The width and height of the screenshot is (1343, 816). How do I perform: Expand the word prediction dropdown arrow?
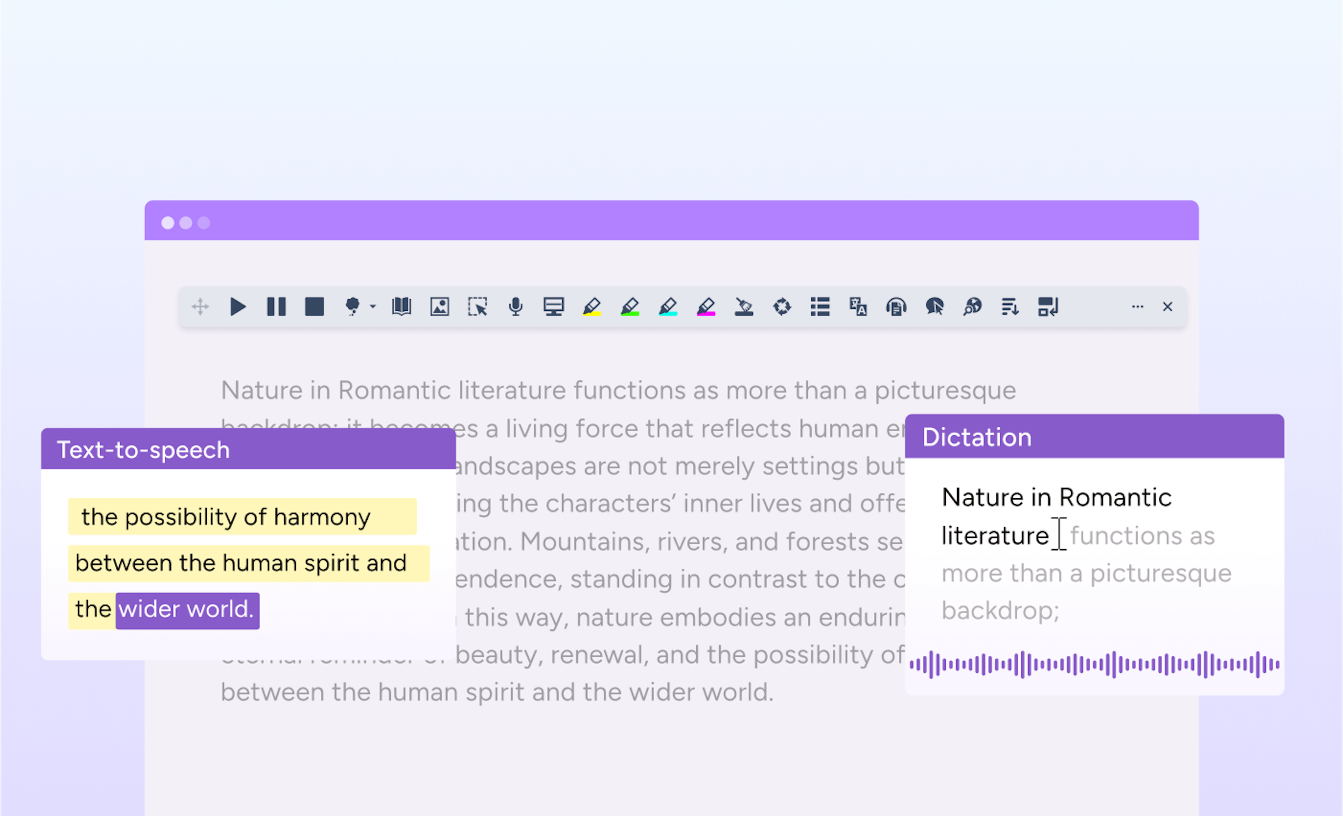tap(373, 307)
